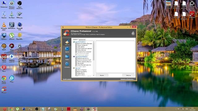Select the Opera desktop icon
The height and width of the screenshot is (111, 198).
tap(4, 68)
